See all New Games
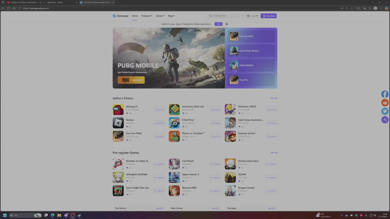Viewport: 390px width, 219px height. click(215, 208)
